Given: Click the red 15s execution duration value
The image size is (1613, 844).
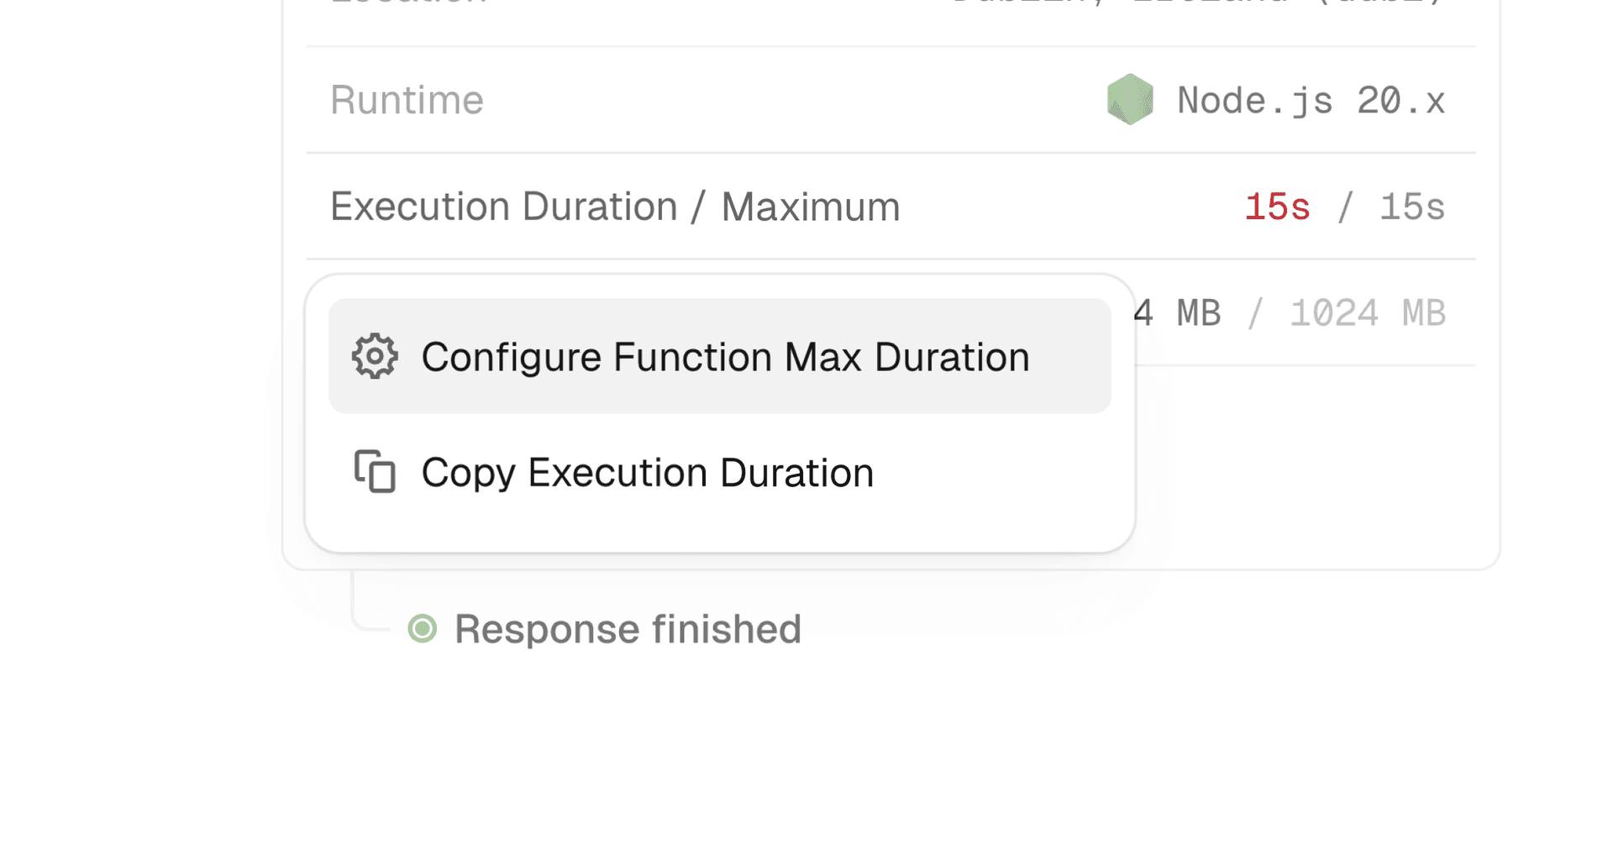Looking at the screenshot, I should (1277, 207).
